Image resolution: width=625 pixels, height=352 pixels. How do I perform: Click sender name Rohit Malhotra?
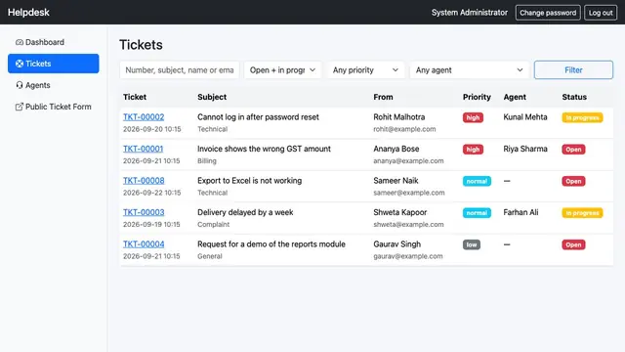coord(399,117)
